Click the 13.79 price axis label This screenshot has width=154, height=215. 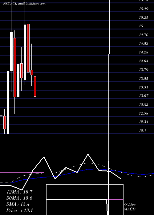coord(144,70)
